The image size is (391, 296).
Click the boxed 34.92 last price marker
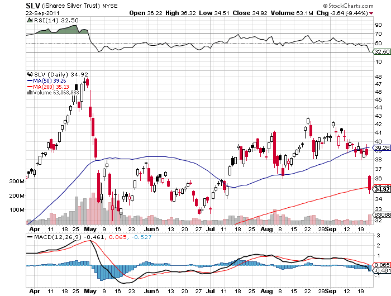click(382, 189)
